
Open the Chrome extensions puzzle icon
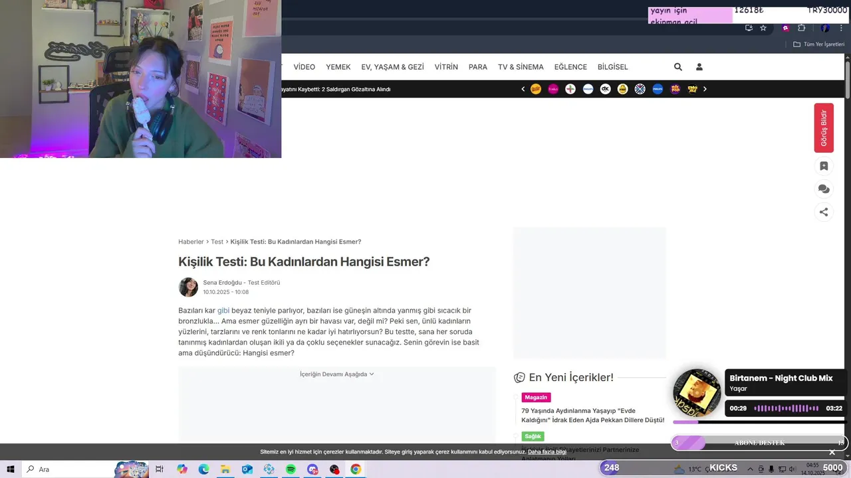[x=801, y=28]
